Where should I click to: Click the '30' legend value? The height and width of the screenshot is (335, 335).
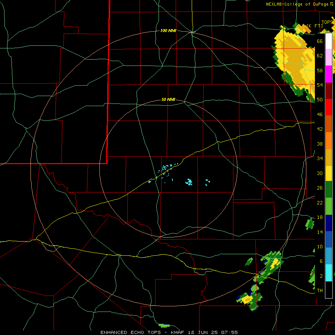pos(320,173)
